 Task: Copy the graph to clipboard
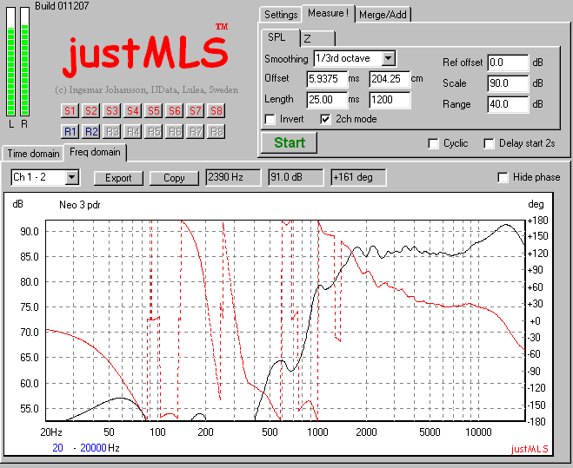pos(174,178)
